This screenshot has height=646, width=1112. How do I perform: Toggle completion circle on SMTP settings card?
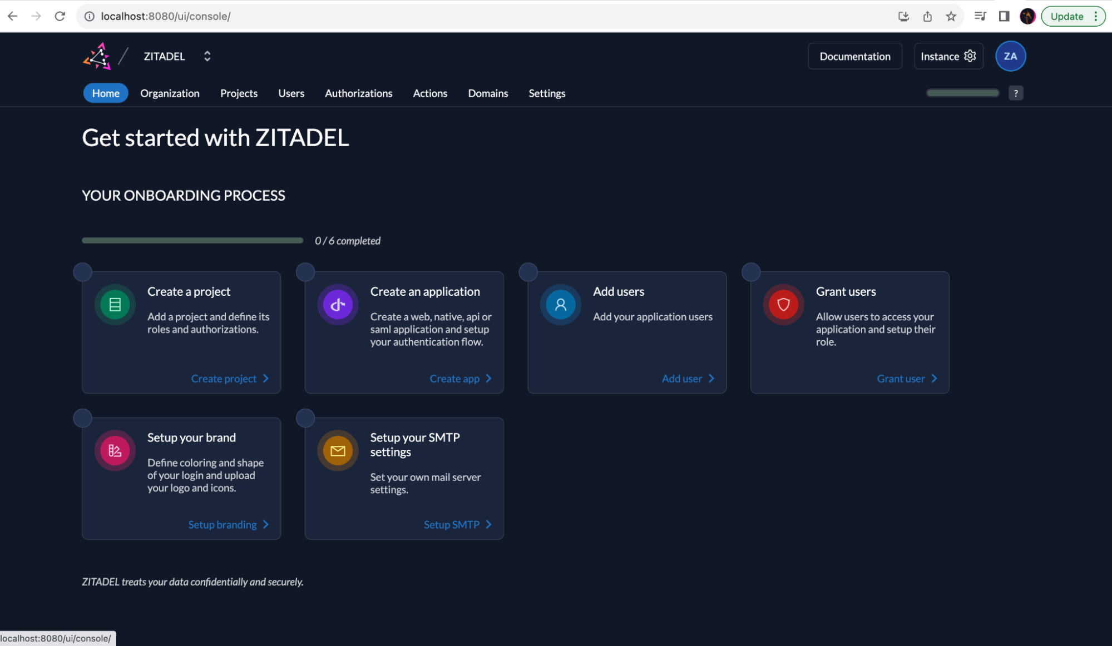305,418
